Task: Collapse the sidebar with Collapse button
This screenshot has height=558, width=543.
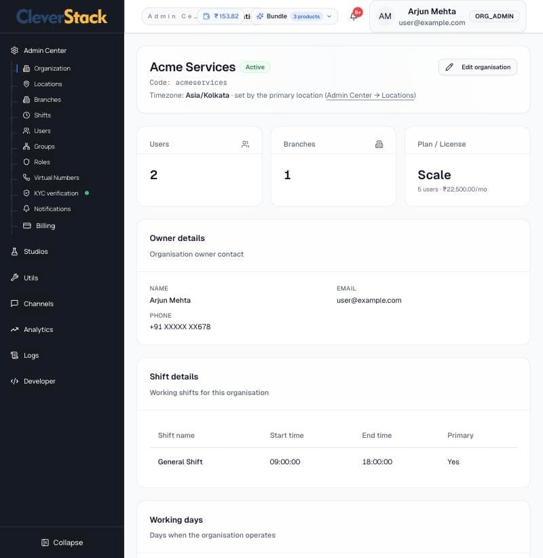Action: tap(62, 542)
